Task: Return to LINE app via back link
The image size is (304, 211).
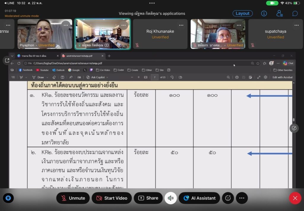Action: coord(9,3)
